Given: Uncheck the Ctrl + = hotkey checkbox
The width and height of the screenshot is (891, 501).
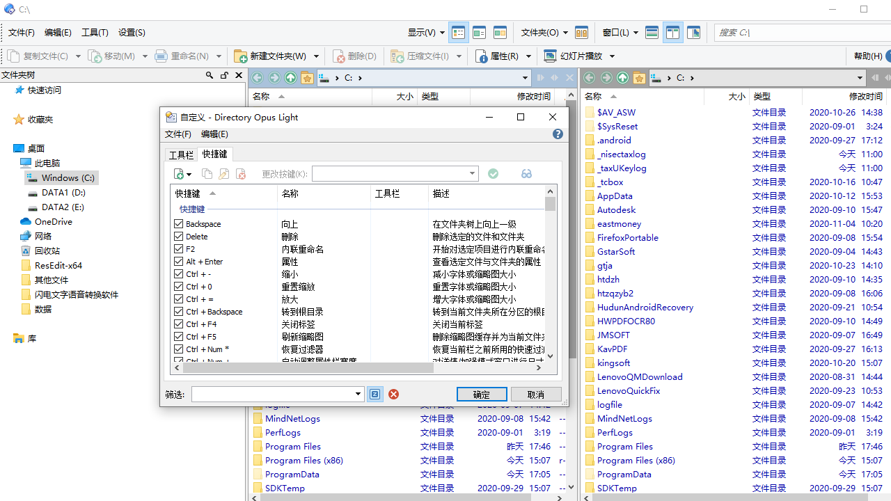Looking at the screenshot, I should pos(179,299).
